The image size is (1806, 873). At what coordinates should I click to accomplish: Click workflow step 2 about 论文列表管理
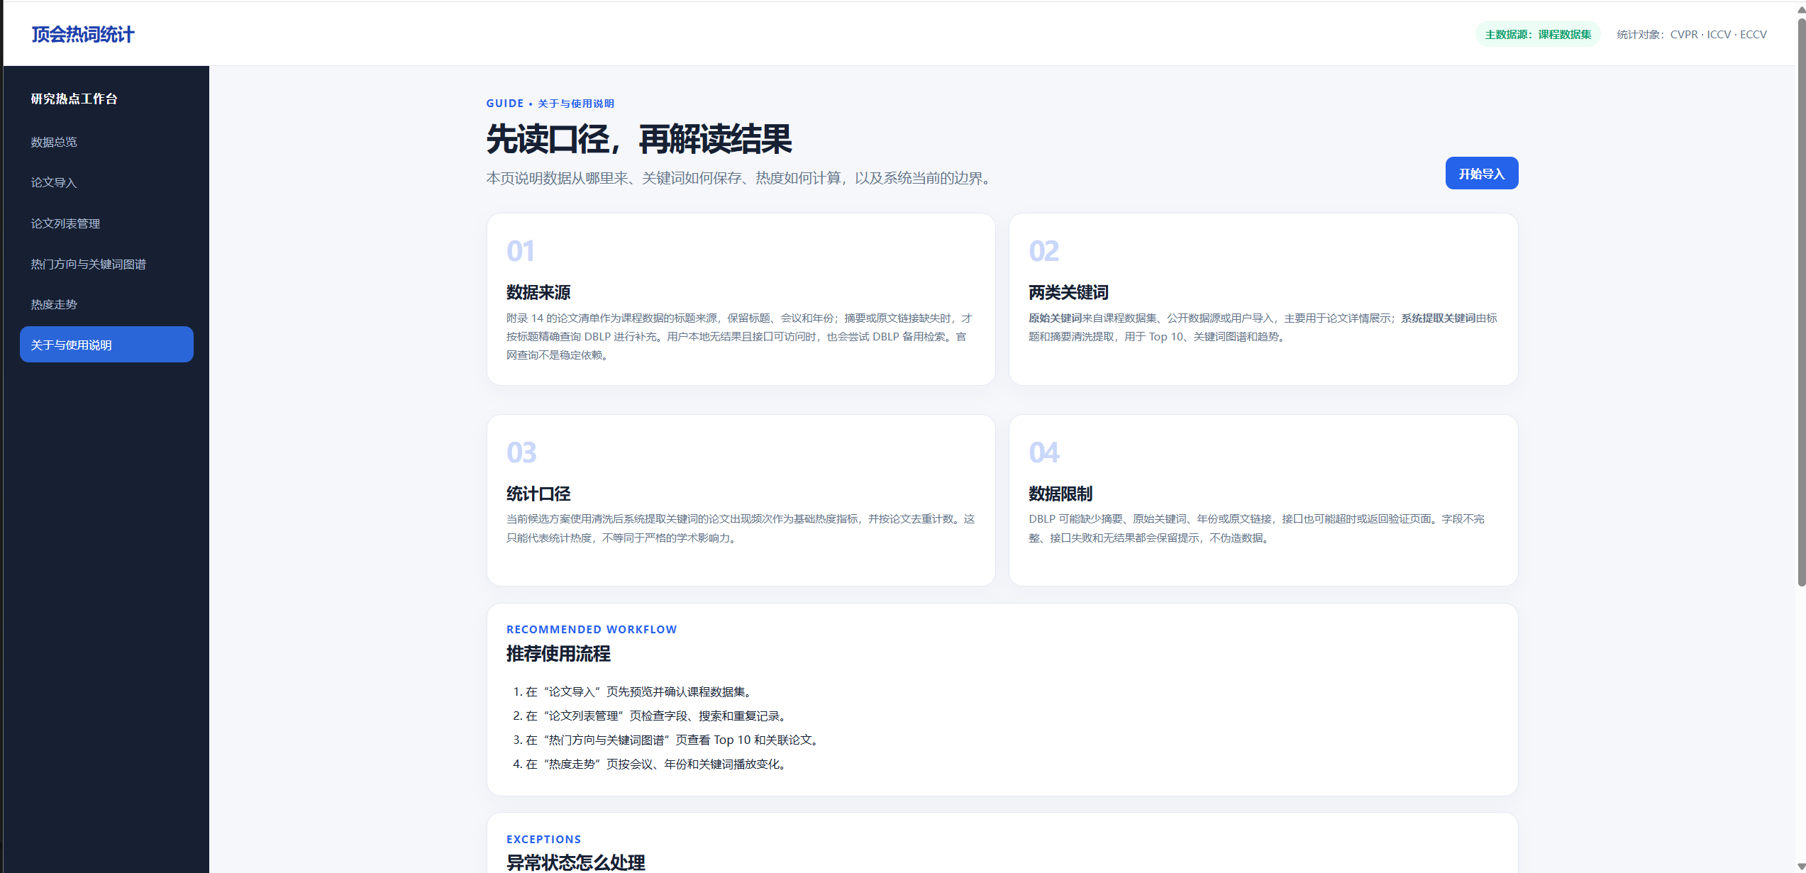[651, 716]
